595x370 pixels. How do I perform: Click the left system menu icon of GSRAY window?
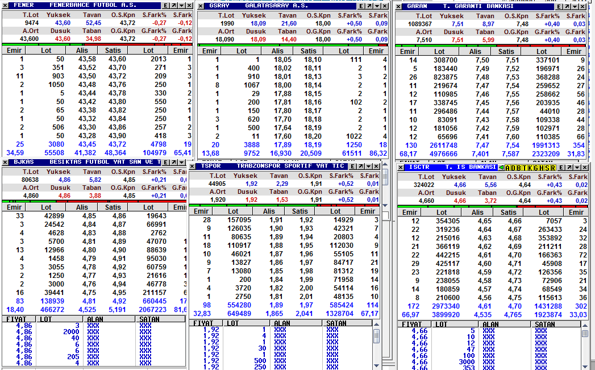click(201, 6)
